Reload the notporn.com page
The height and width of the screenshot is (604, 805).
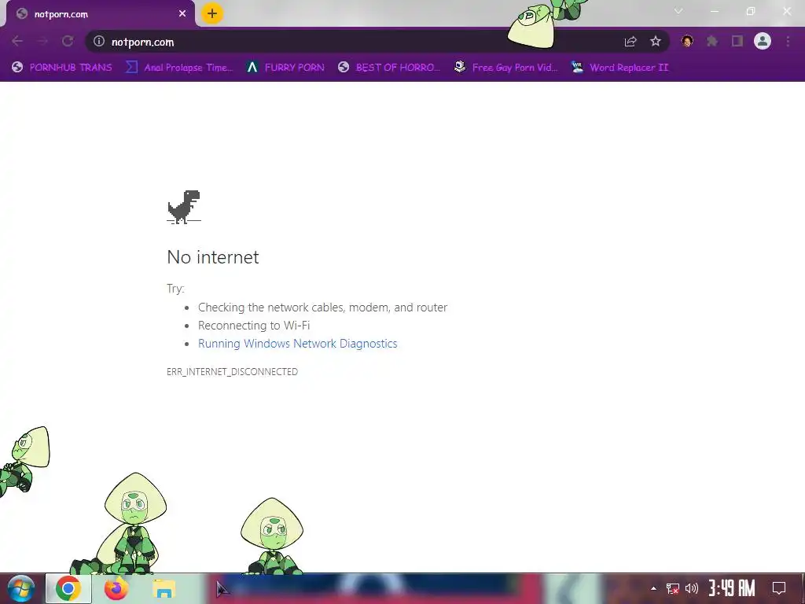click(68, 41)
